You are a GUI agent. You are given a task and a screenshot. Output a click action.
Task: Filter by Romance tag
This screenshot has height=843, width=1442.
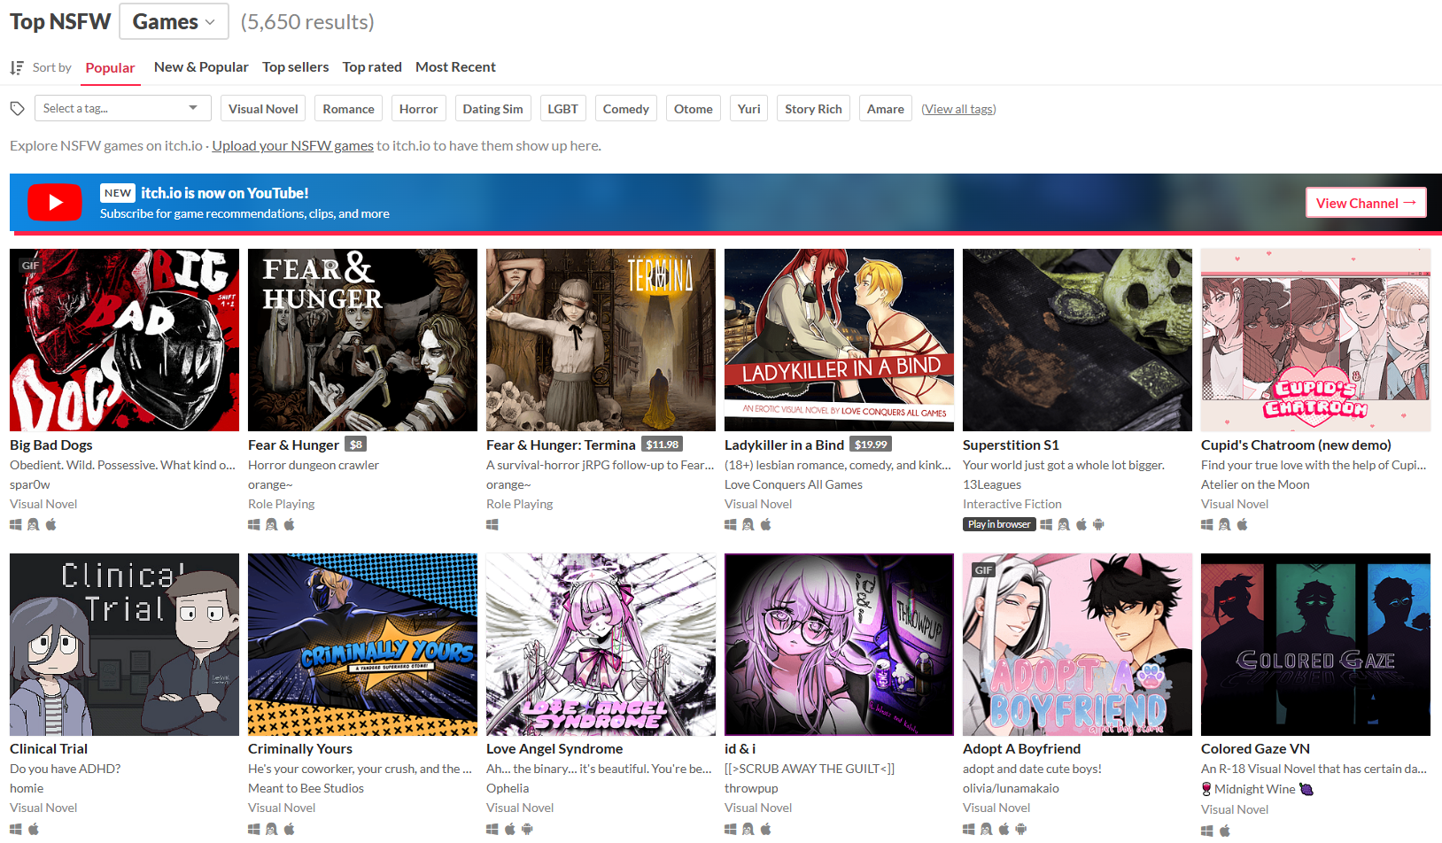pyautogui.click(x=348, y=109)
